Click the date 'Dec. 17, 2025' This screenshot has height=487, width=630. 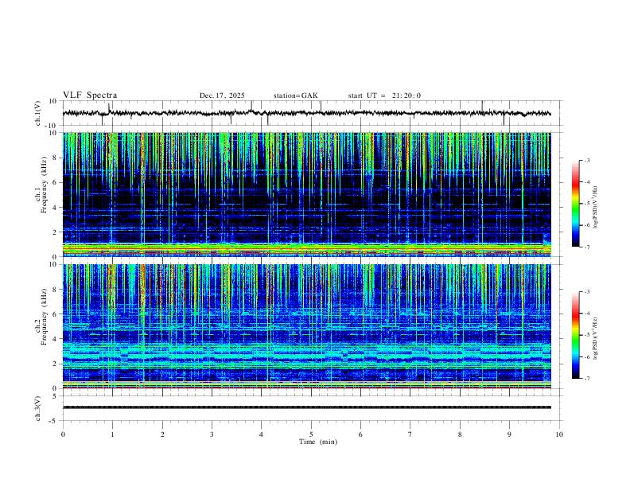click(222, 95)
